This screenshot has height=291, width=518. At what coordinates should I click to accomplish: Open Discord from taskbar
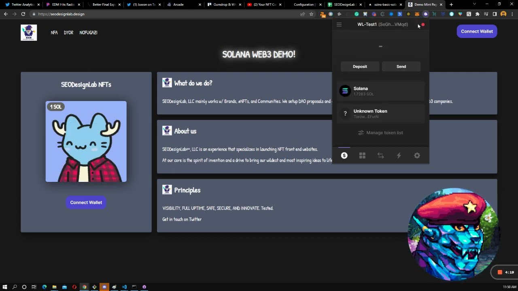click(x=104, y=287)
